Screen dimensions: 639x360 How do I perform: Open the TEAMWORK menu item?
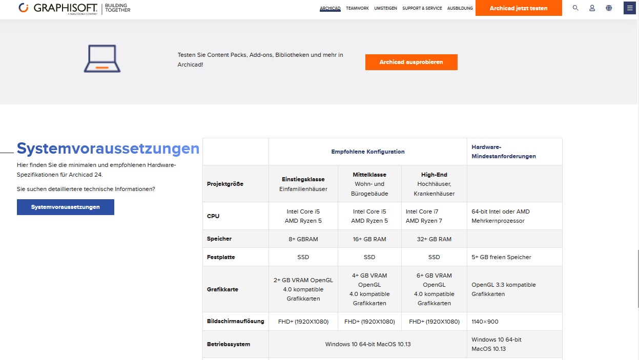click(x=357, y=8)
